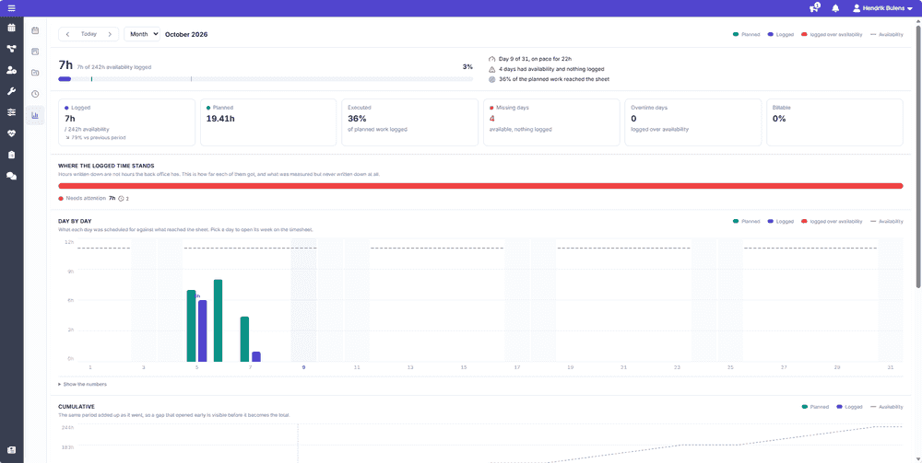Toggle logged over availability in Day by Day legend
The image size is (922, 463).
(832, 221)
